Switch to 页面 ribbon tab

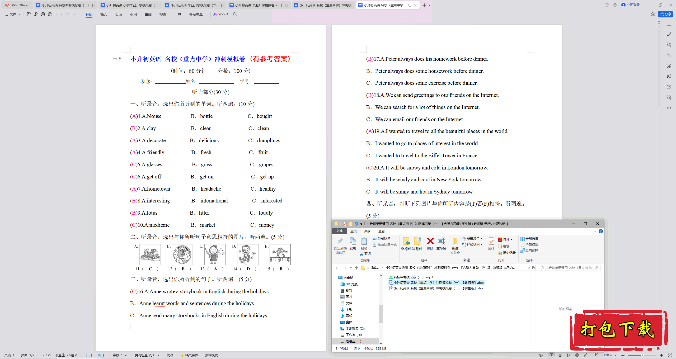[x=118, y=14]
